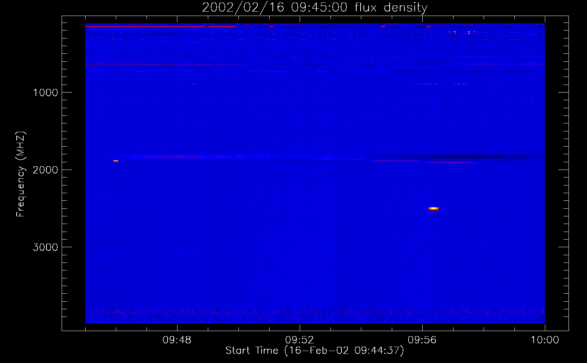Click the bright yellow burst near 2500 MHz
The image size is (587, 363).
tap(434, 208)
